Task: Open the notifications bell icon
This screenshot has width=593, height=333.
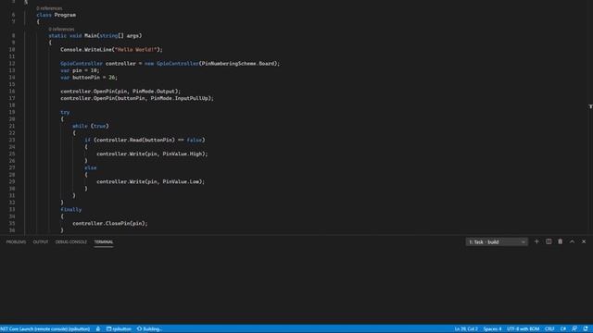Action: (586, 329)
